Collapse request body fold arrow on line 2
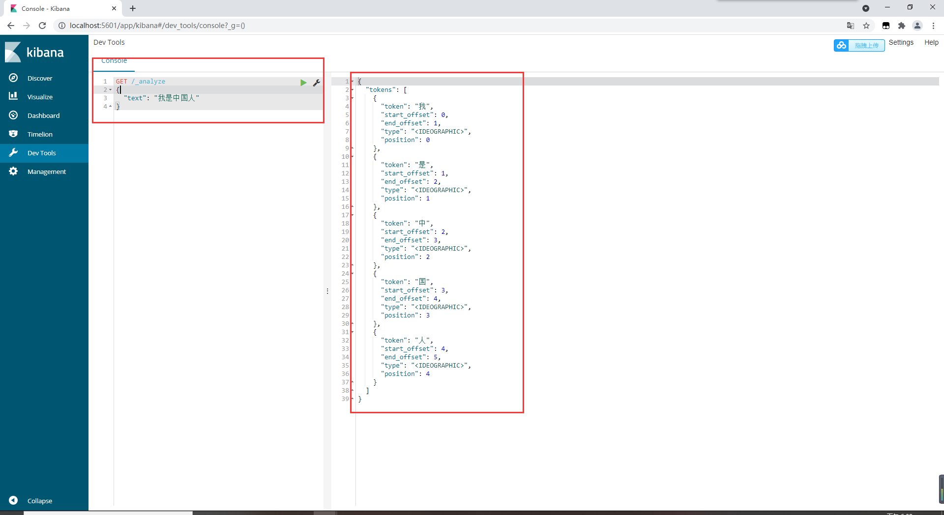 (x=110, y=90)
